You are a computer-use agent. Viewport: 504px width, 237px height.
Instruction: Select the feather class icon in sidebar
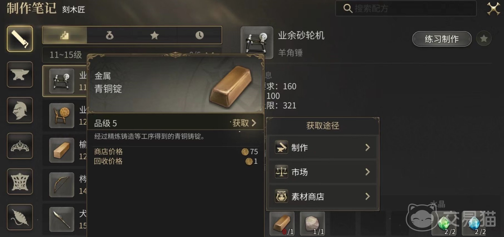point(20,217)
